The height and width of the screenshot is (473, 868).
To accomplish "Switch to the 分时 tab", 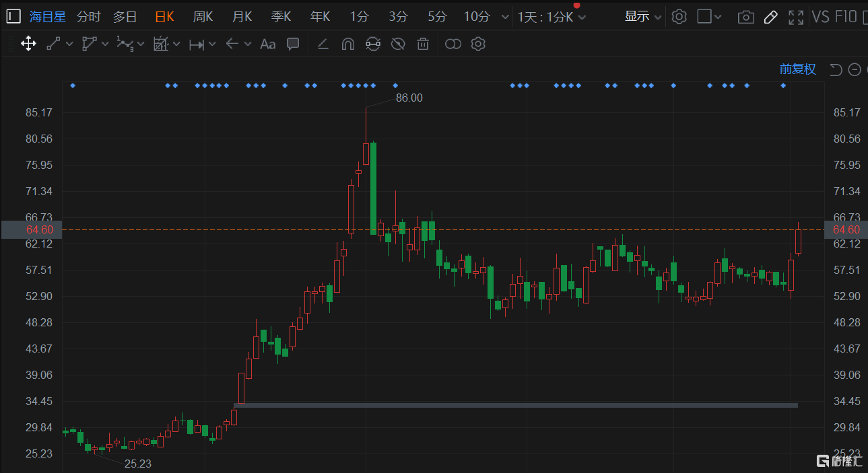I will (x=88, y=17).
